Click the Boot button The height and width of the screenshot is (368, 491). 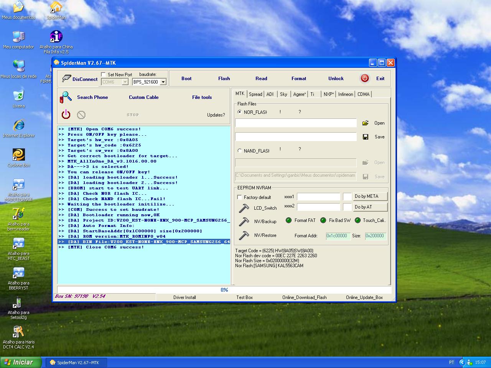pos(186,79)
